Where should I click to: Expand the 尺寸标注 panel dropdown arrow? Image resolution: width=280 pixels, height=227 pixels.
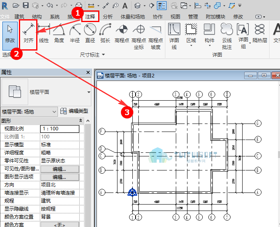click(103, 55)
